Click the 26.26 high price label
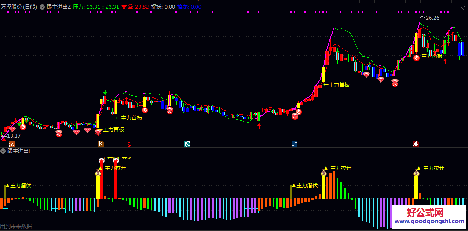Viewport: 468px width, 231px height. [x=432, y=18]
